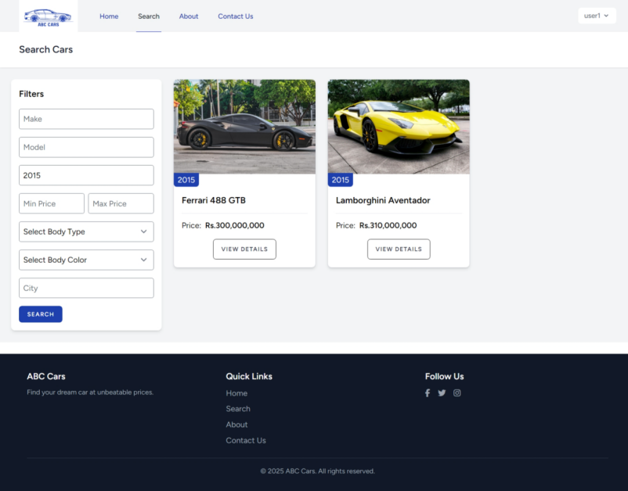This screenshot has width=628, height=491.
Task: Click View Details for the Lamborghini Aventador
Action: pos(398,249)
